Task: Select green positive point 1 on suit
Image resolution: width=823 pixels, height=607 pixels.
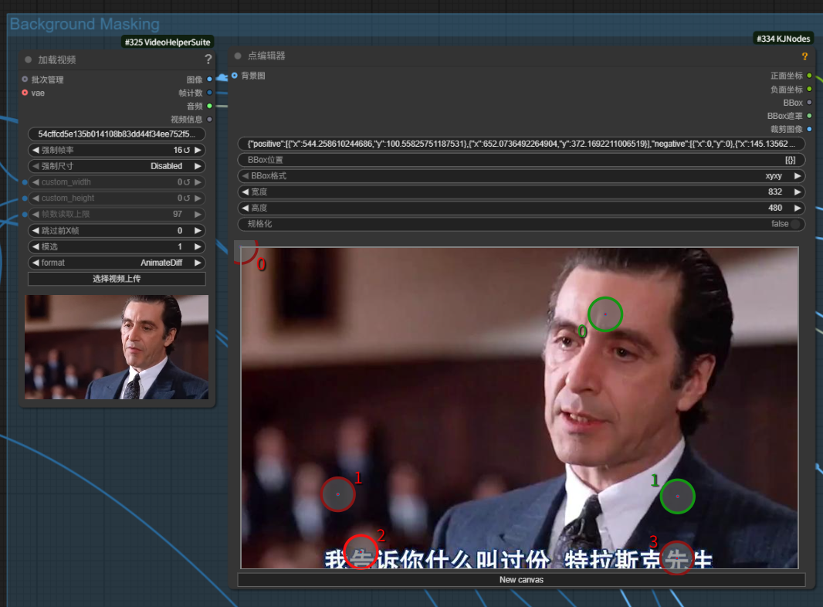Action: tap(678, 497)
